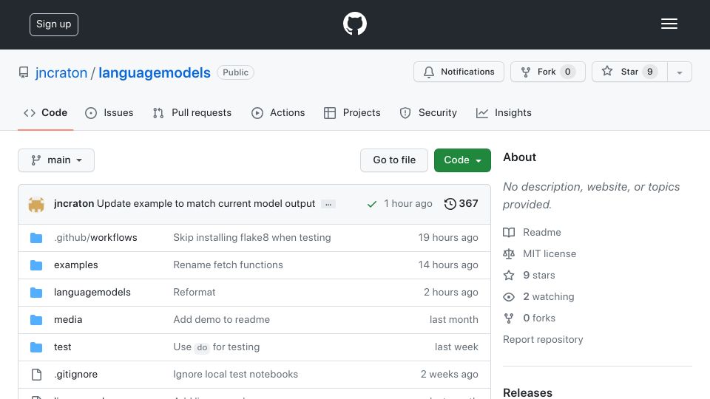Viewport: 710px width, 399px height.
Task: Fork the repository with Fork button
Action: (548, 72)
